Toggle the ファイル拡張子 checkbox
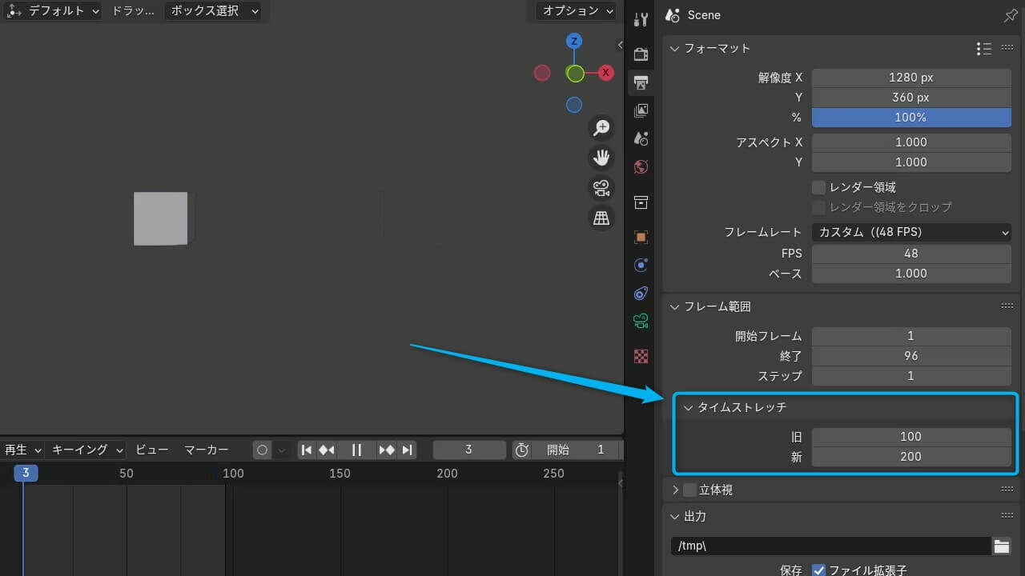 pyautogui.click(x=818, y=570)
